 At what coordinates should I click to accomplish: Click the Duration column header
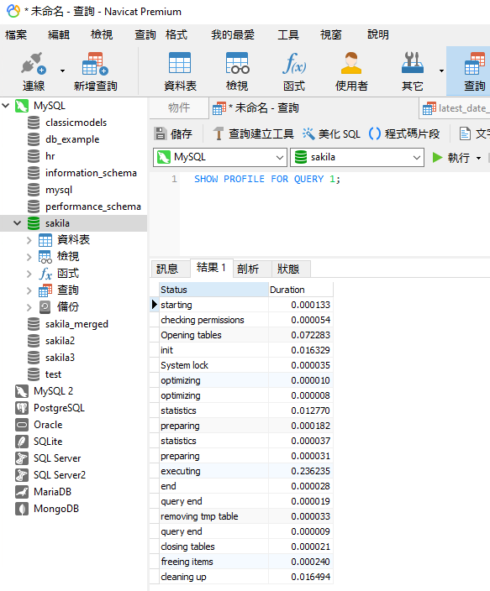[301, 290]
